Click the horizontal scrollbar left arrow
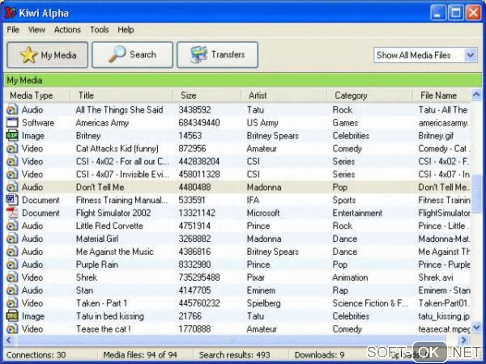Screen dimensions: 486x364 (9, 340)
